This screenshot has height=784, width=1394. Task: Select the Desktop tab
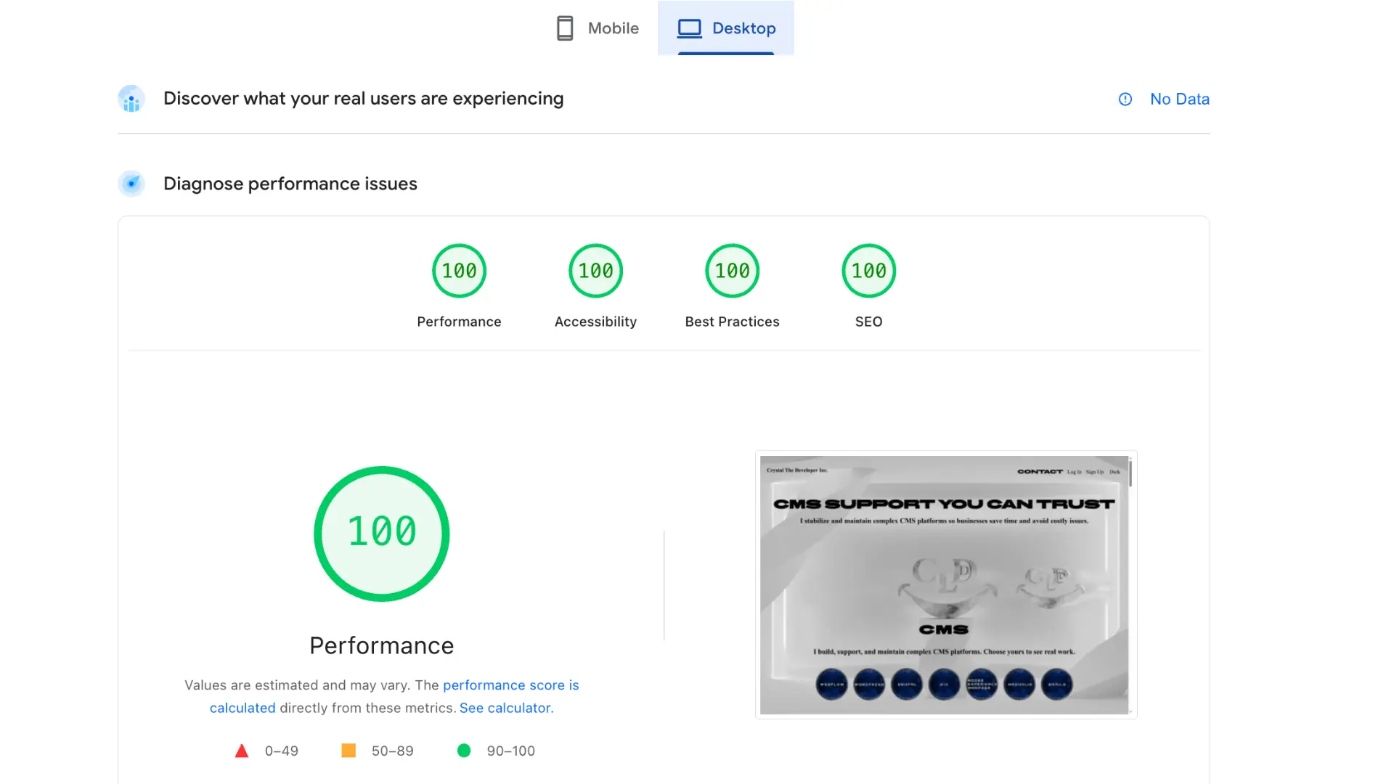726,28
